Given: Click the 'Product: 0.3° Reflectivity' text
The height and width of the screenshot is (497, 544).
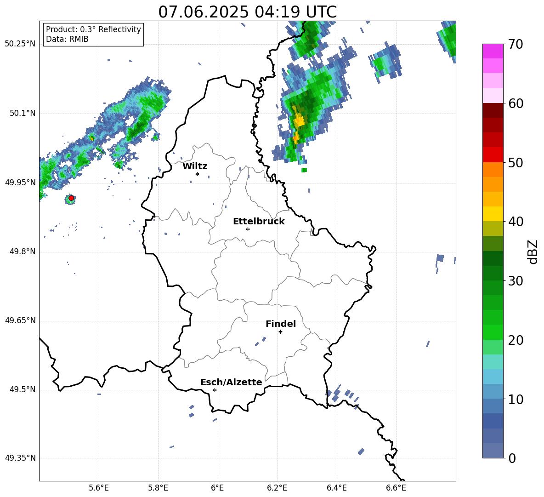Looking at the screenshot, I should tap(93, 29).
